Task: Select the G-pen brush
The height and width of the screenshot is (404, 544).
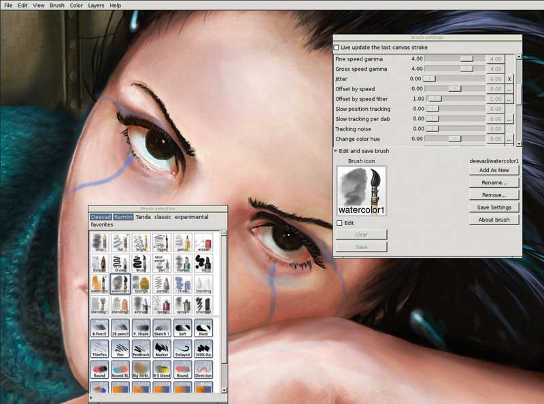Action: point(120,263)
